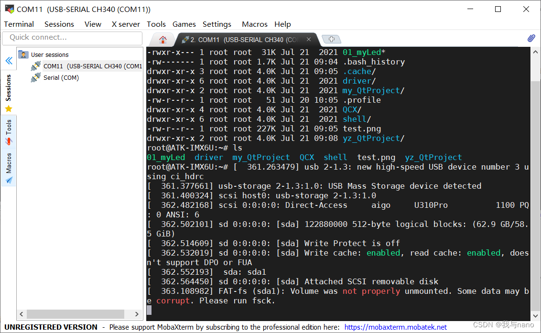
Task: Click the terminal's vertical scrollbar down arrow
Action: pyautogui.click(x=536, y=315)
